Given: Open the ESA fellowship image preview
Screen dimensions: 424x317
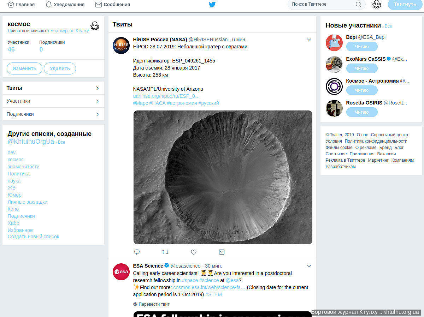Looking at the screenshot, I should click(223, 314).
